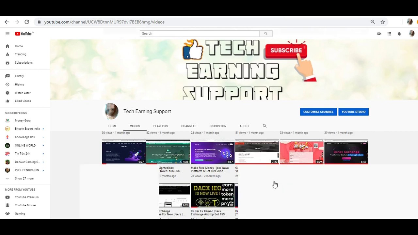The image size is (418, 235).
Task: Click the Tech Earning Support channel banner
Action: (234, 70)
